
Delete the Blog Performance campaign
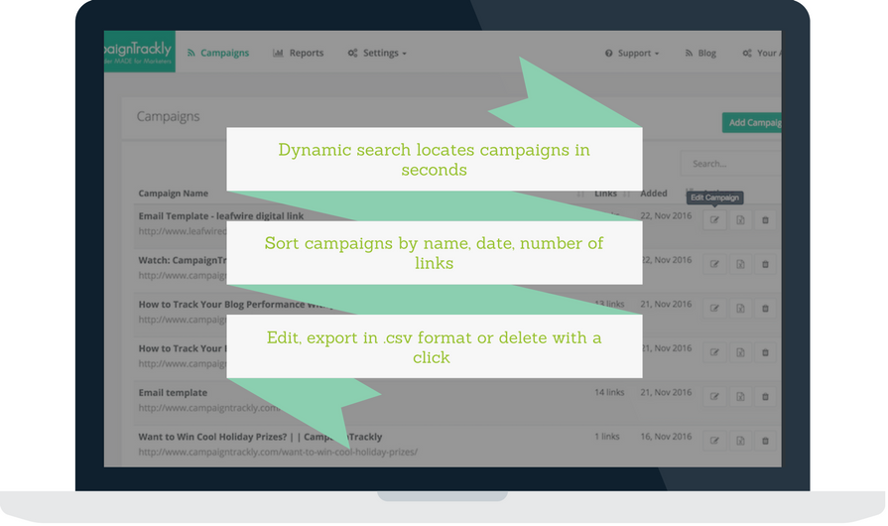click(765, 308)
